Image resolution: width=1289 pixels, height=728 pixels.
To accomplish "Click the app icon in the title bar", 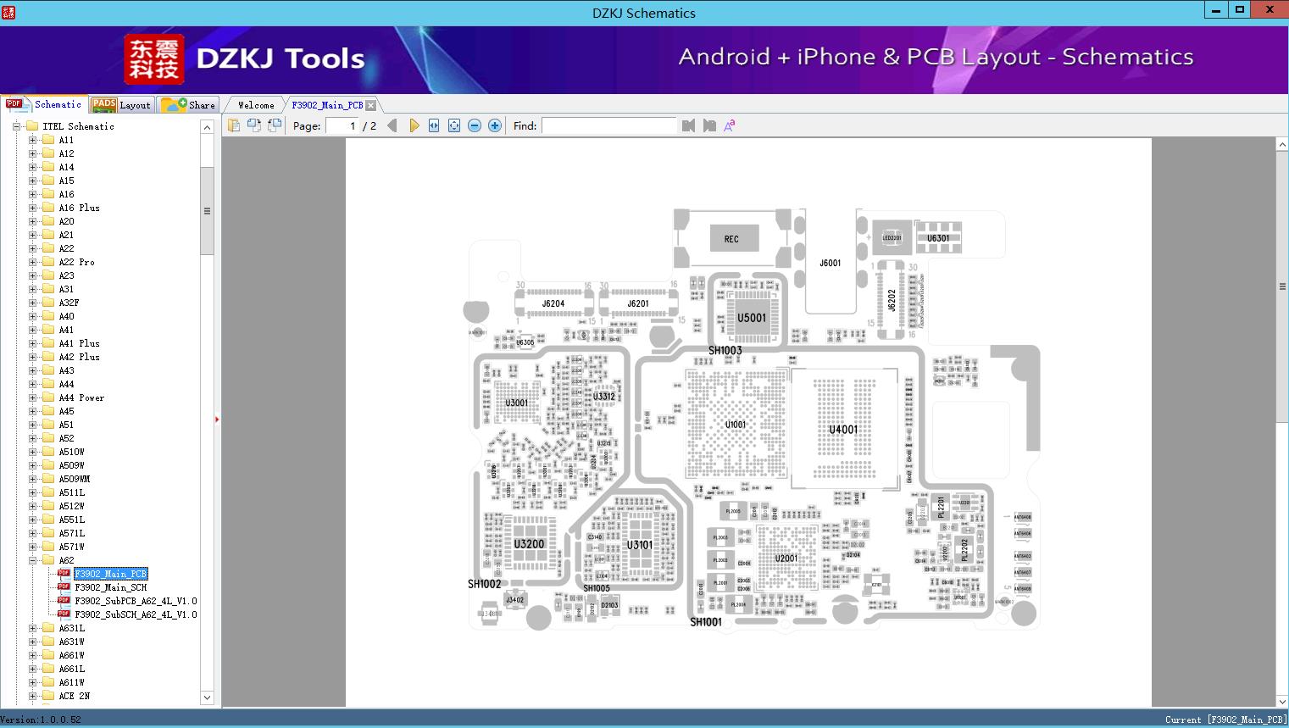I will (x=9, y=12).
